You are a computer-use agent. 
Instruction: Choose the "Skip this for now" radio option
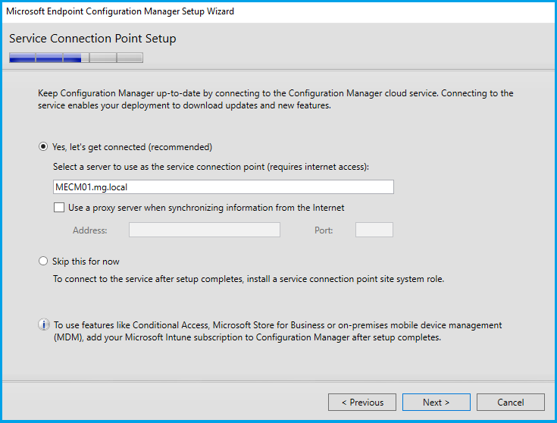(x=43, y=262)
